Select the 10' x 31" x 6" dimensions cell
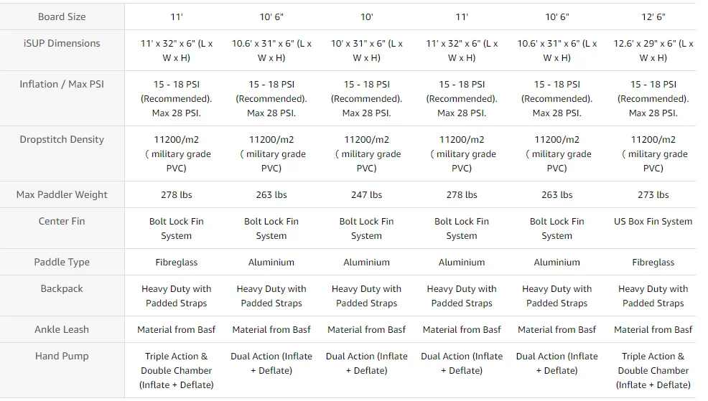The width and height of the screenshot is (708, 401). [366, 50]
